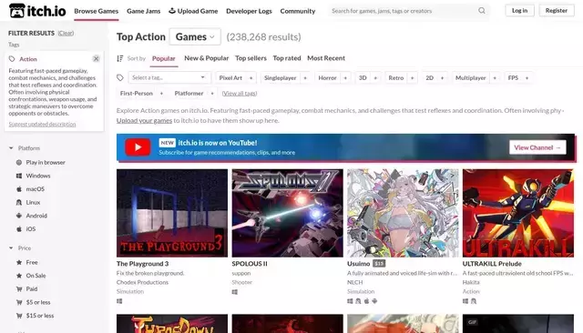The image size is (583, 333).
Task: Add First-Person tag with plus icon
Action: tap(161, 94)
